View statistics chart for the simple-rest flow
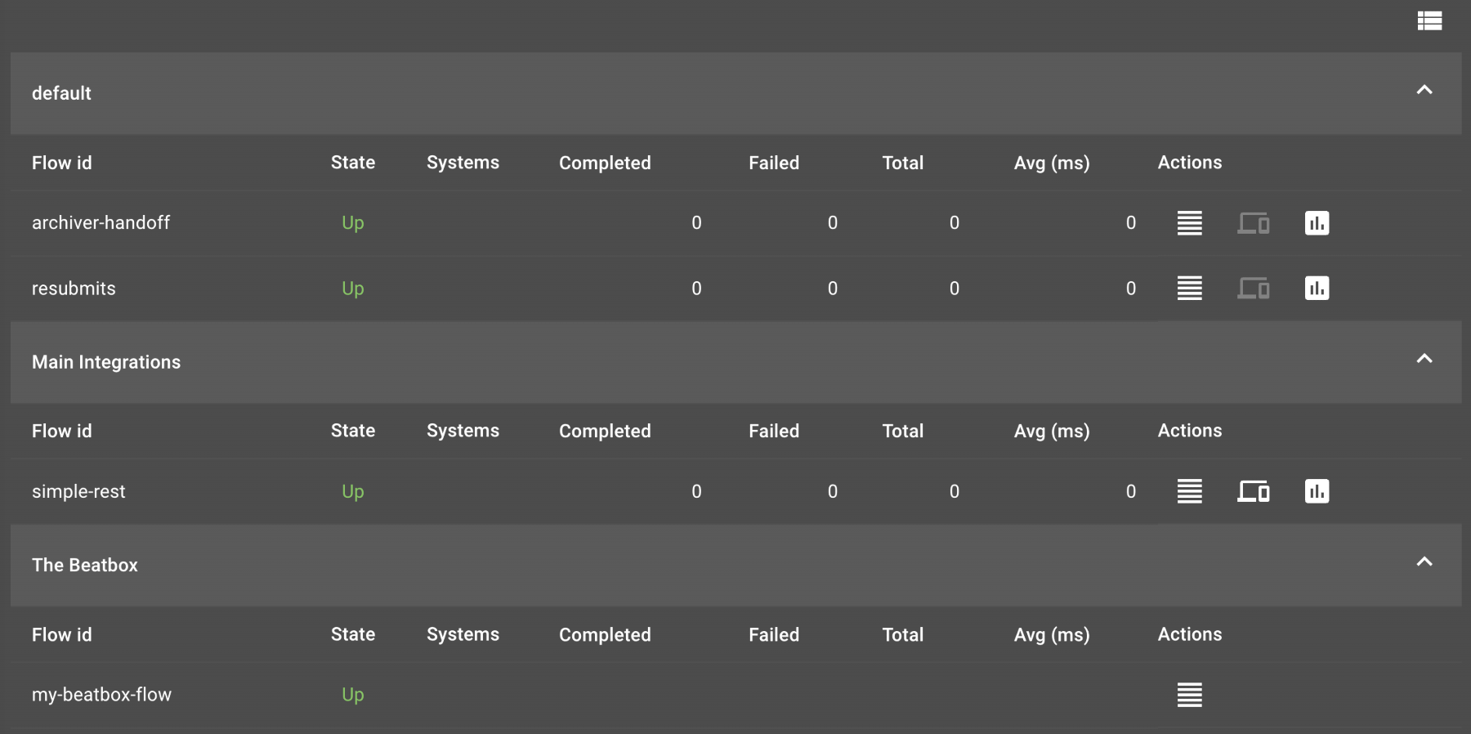The image size is (1471, 734). coord(1318,491)
